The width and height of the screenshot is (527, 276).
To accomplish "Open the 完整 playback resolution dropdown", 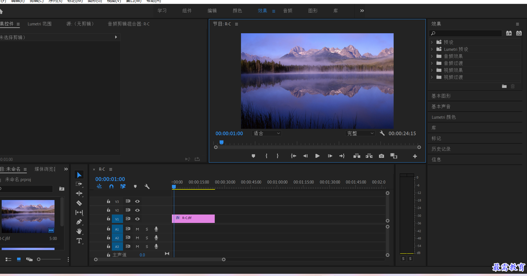I will point(360,134).
